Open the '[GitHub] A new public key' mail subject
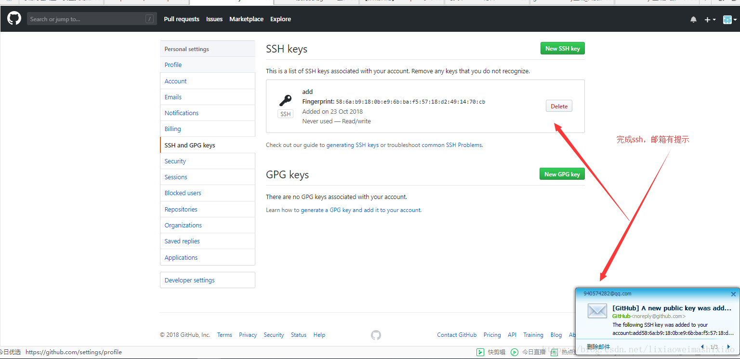The width and height of the screenshot is (740, 359). (672, 308)
